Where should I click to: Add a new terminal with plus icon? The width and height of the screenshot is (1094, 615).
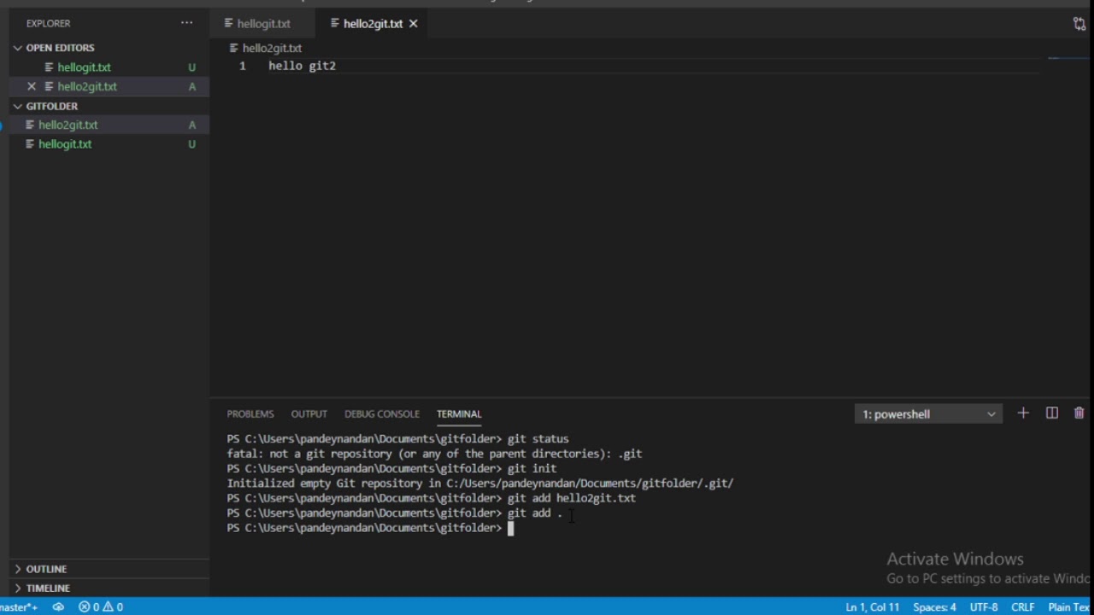[1023, 413]
